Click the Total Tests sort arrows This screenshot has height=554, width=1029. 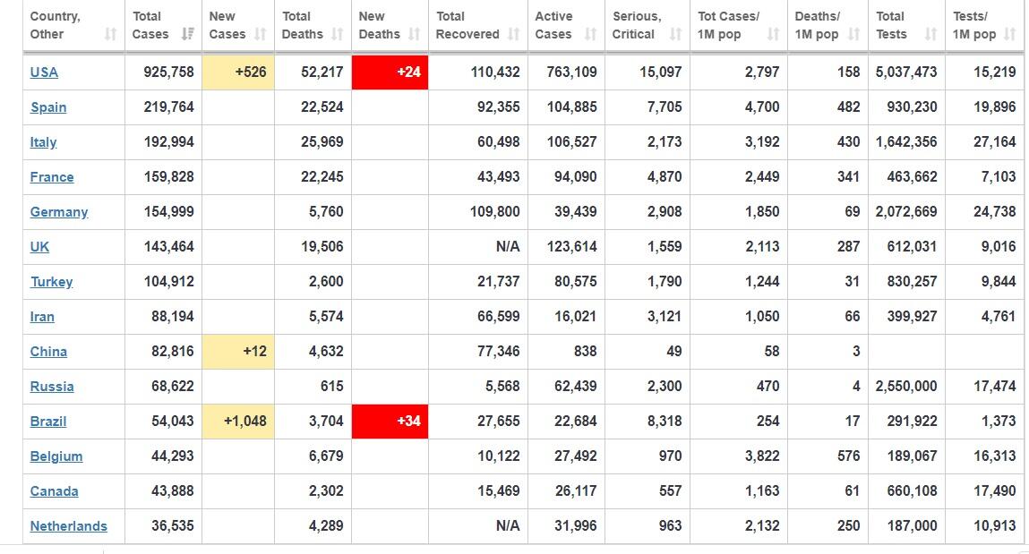930,34
